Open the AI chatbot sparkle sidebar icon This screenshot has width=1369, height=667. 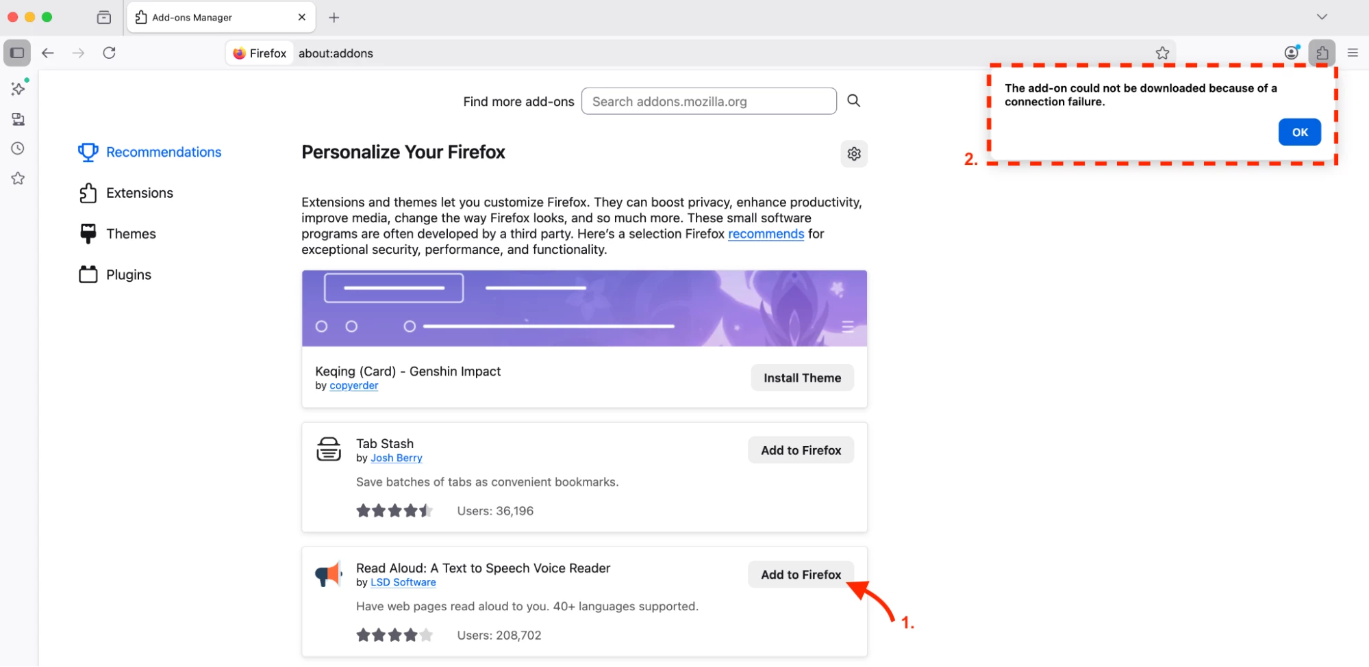(x=18, y=88)
